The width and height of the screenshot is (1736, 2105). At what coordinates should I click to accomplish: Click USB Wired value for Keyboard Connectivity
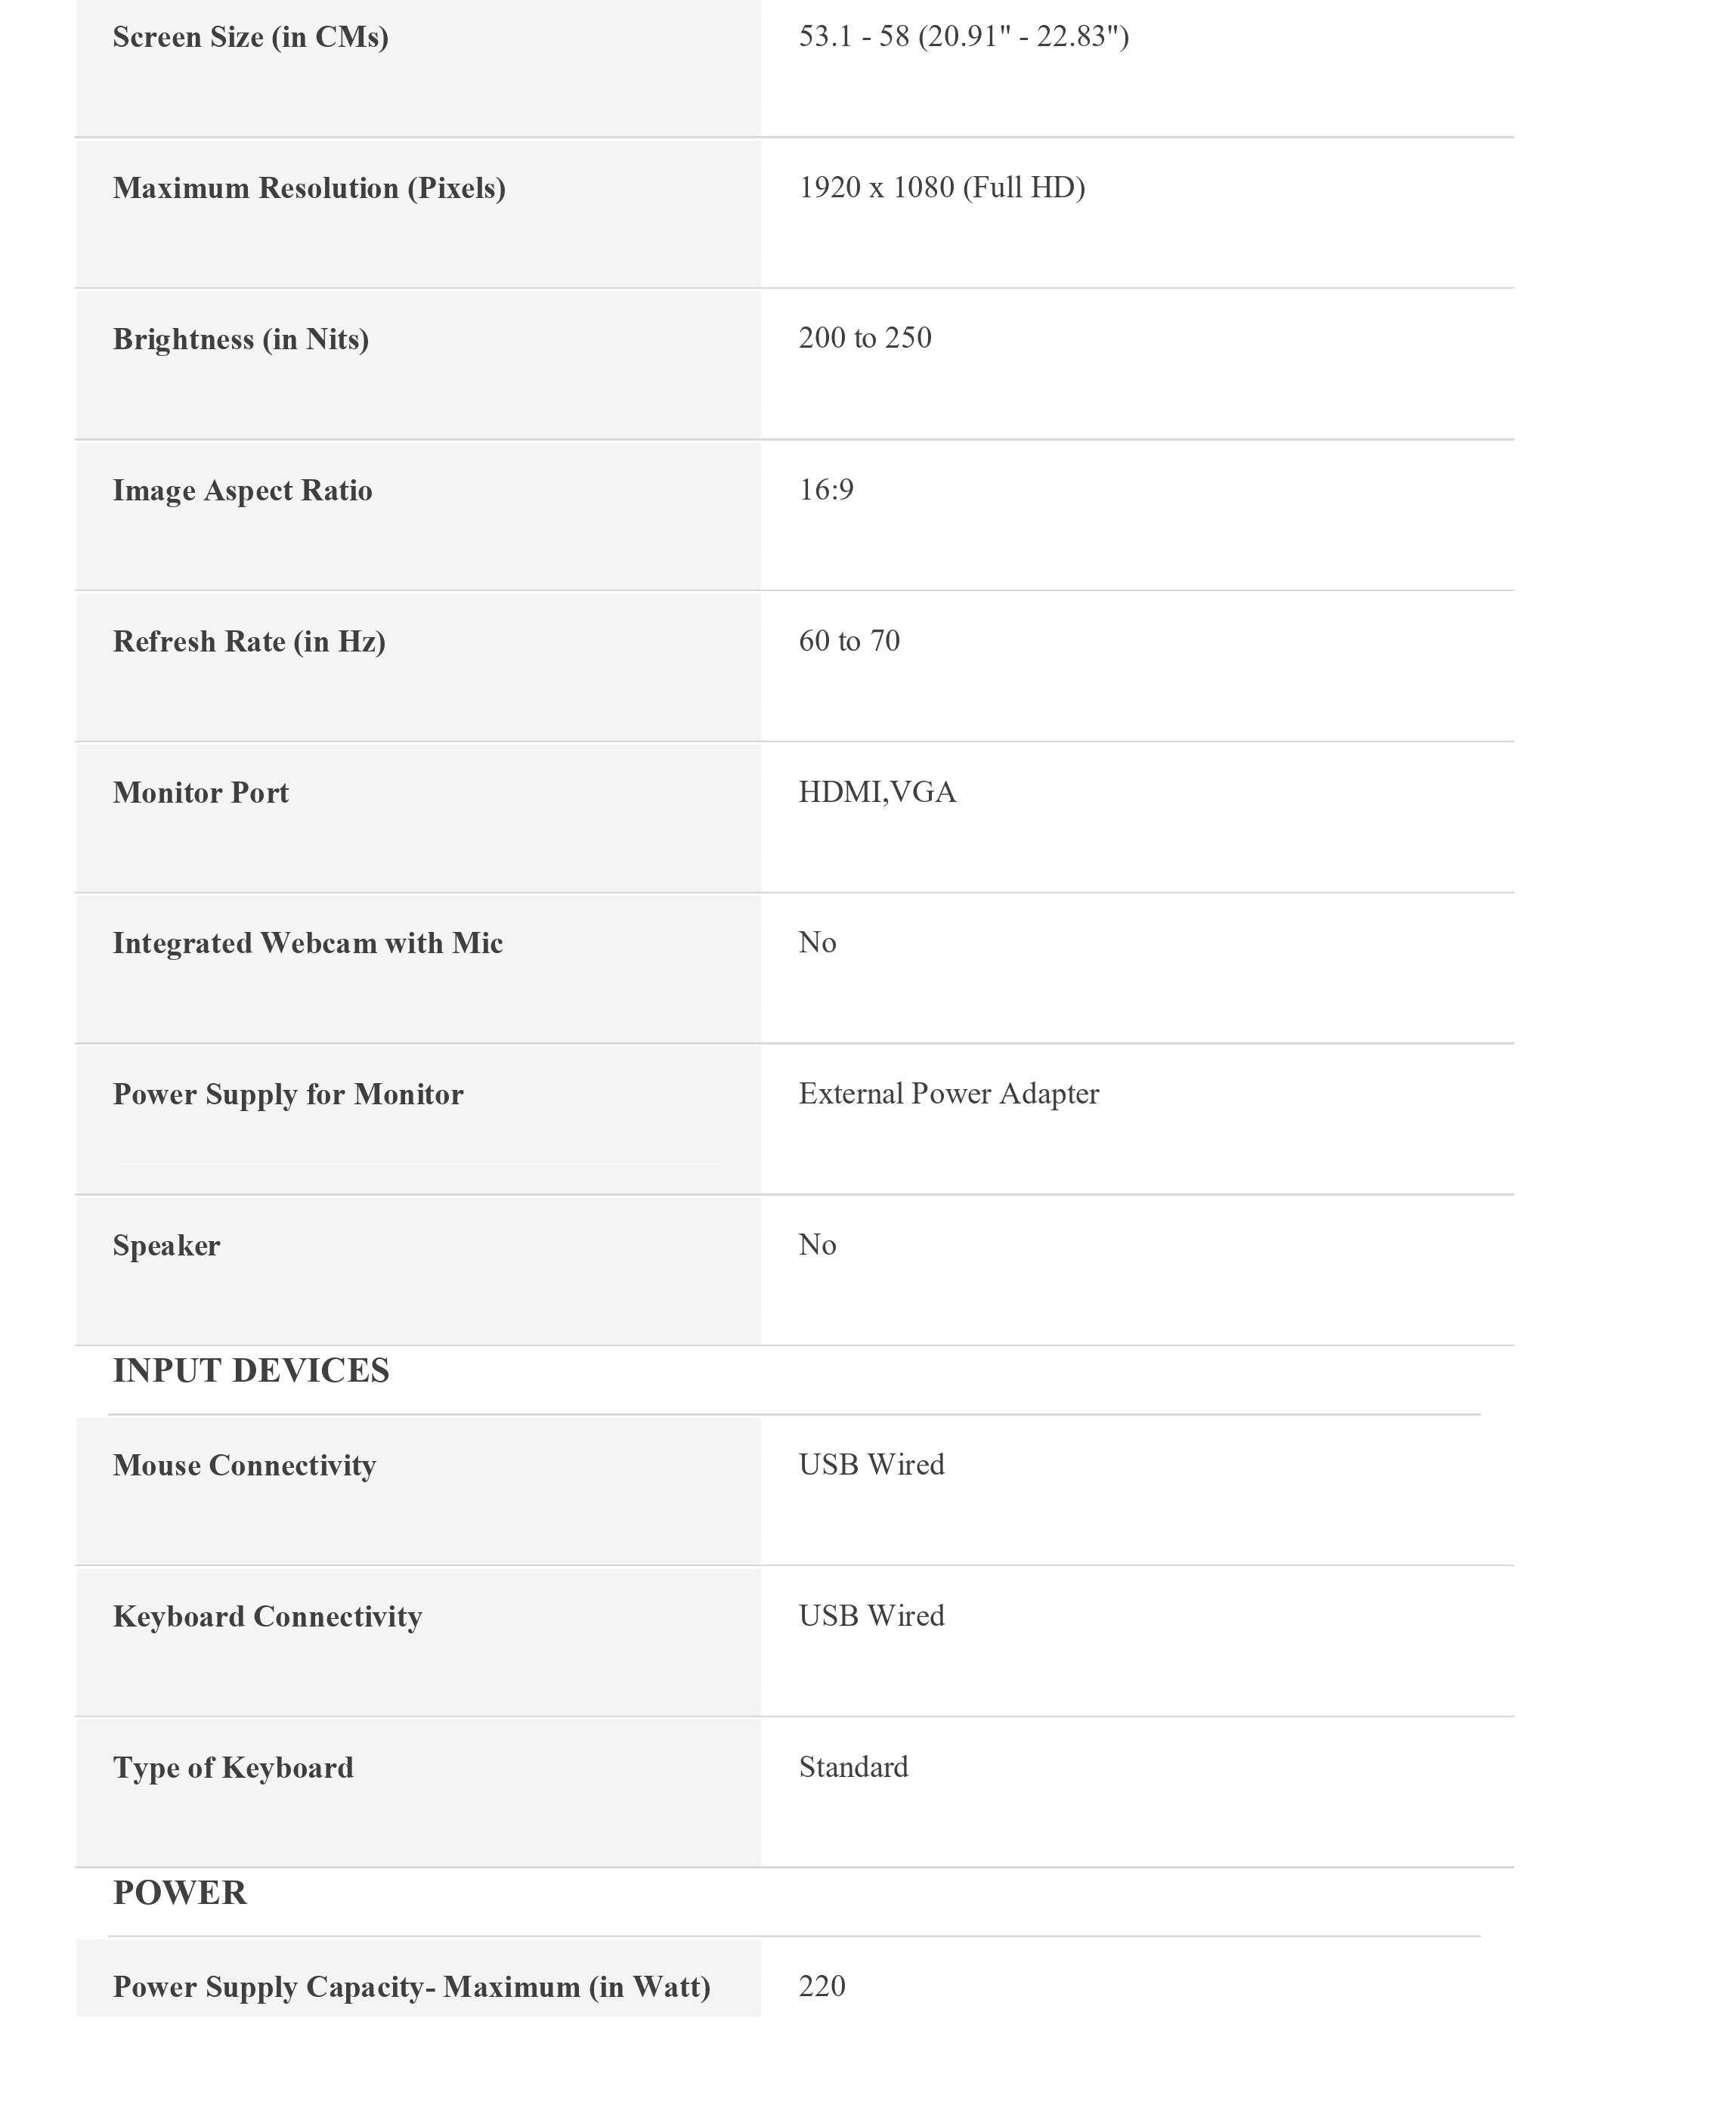(871, 1615)
